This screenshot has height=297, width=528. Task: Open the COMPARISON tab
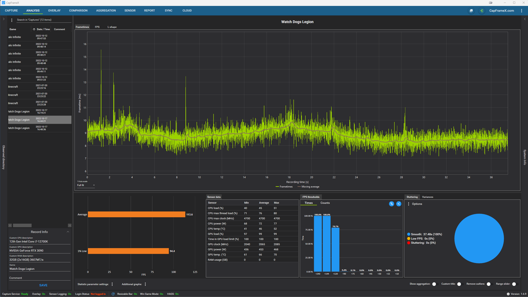(78, 11)
